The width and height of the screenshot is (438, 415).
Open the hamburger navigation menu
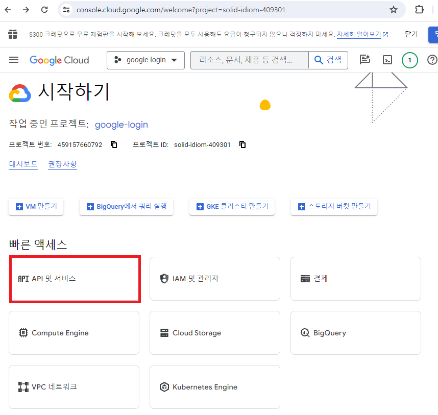click(14, 60)
